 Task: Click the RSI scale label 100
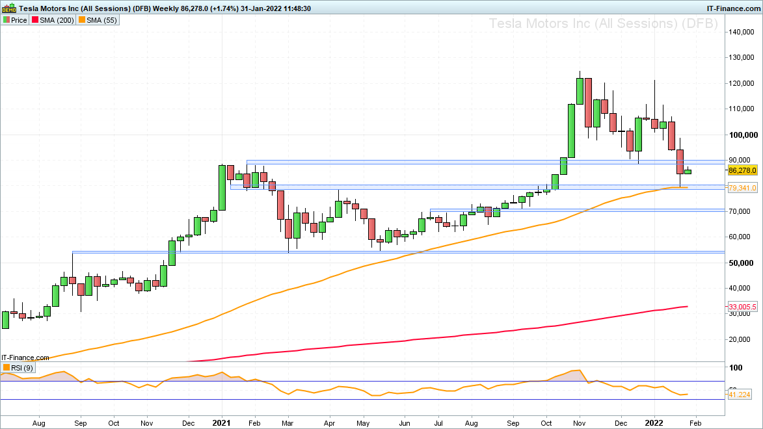point(736,368)
